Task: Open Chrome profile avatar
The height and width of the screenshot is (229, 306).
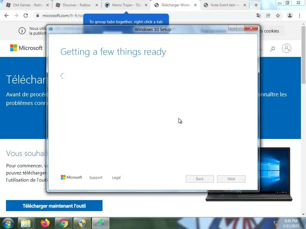Action: (290, 16)
